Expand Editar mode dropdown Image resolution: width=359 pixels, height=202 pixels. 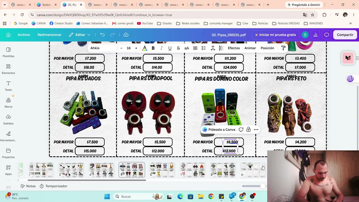[x=80, y=35]
